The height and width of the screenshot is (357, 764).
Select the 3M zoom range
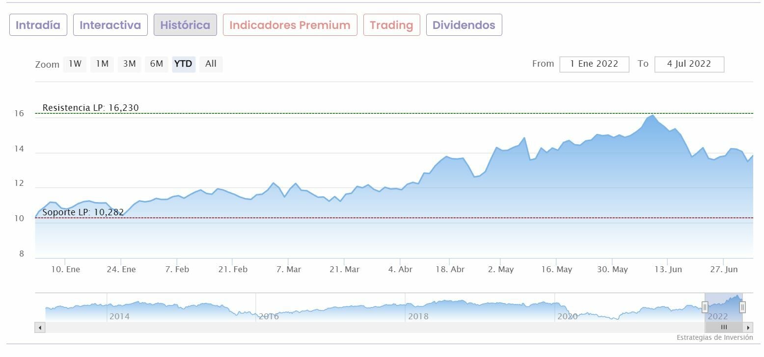coord(129,64)
